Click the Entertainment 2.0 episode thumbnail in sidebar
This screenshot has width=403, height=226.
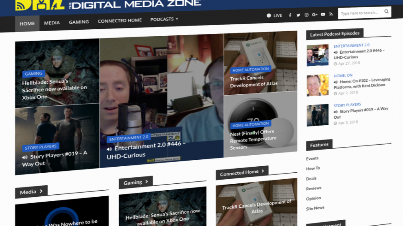coord(318,55)
